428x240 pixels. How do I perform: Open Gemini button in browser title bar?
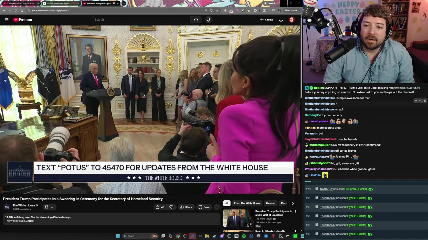pyautogui.click(x=270, y=3)
